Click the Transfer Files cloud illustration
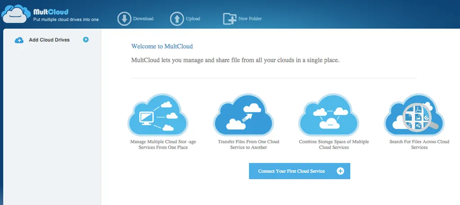 pos(243,115)
